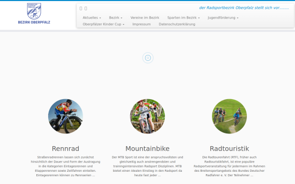
Task: Open the Rennrad heading
Action: (65, 149)
